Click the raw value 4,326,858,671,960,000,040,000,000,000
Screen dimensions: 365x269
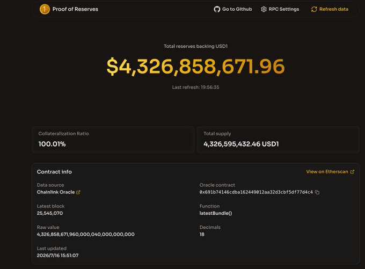coord(86,234)
